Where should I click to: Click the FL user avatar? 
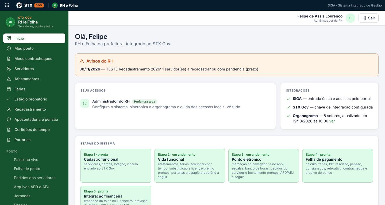point(351,18)
